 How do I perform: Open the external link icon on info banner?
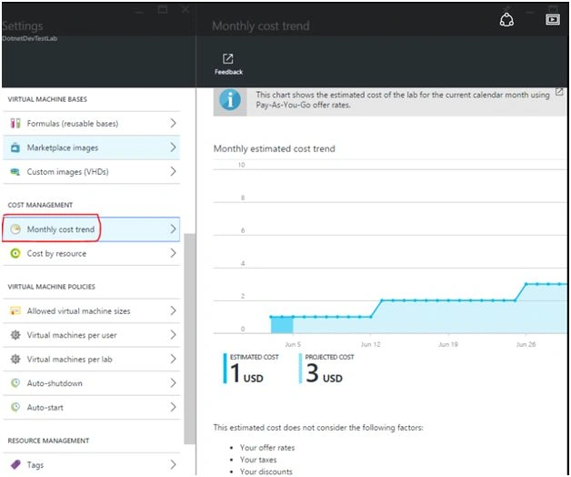pyautogui.click(x=559, y=92)
